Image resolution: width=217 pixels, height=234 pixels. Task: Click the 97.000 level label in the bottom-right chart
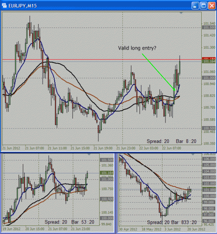(x=209, y=215)
